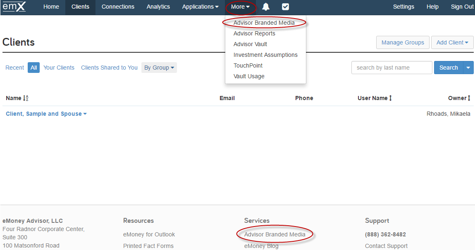
Task: Open the Connections tab
Action: coord(118,7)
